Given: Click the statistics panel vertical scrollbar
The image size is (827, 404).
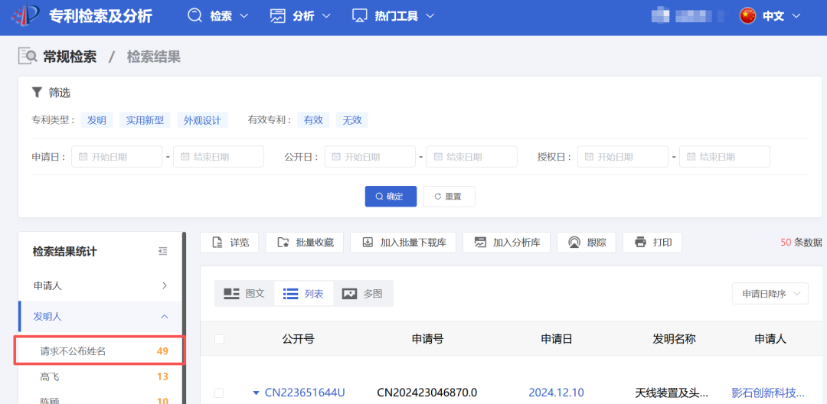Looking at the screenshot, I should (x=184, y=317).
